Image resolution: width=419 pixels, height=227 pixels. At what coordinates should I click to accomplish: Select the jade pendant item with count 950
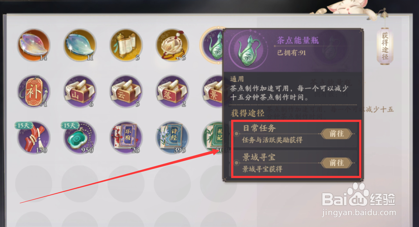tap(79, 138)
